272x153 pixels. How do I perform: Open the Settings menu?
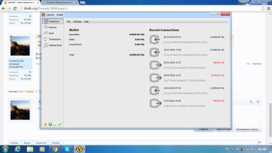click(x=77, y=21)
